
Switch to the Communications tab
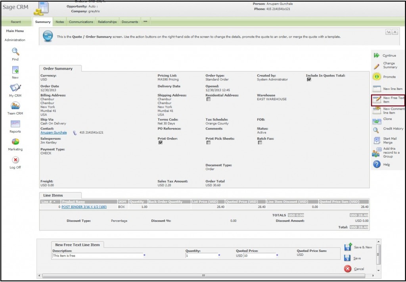pos(81,22)
